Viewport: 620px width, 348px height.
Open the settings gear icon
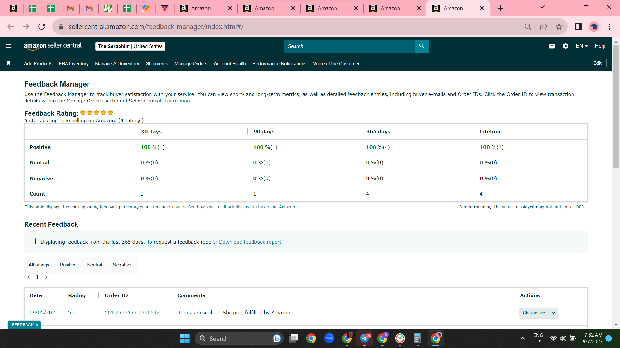[566, 46]
